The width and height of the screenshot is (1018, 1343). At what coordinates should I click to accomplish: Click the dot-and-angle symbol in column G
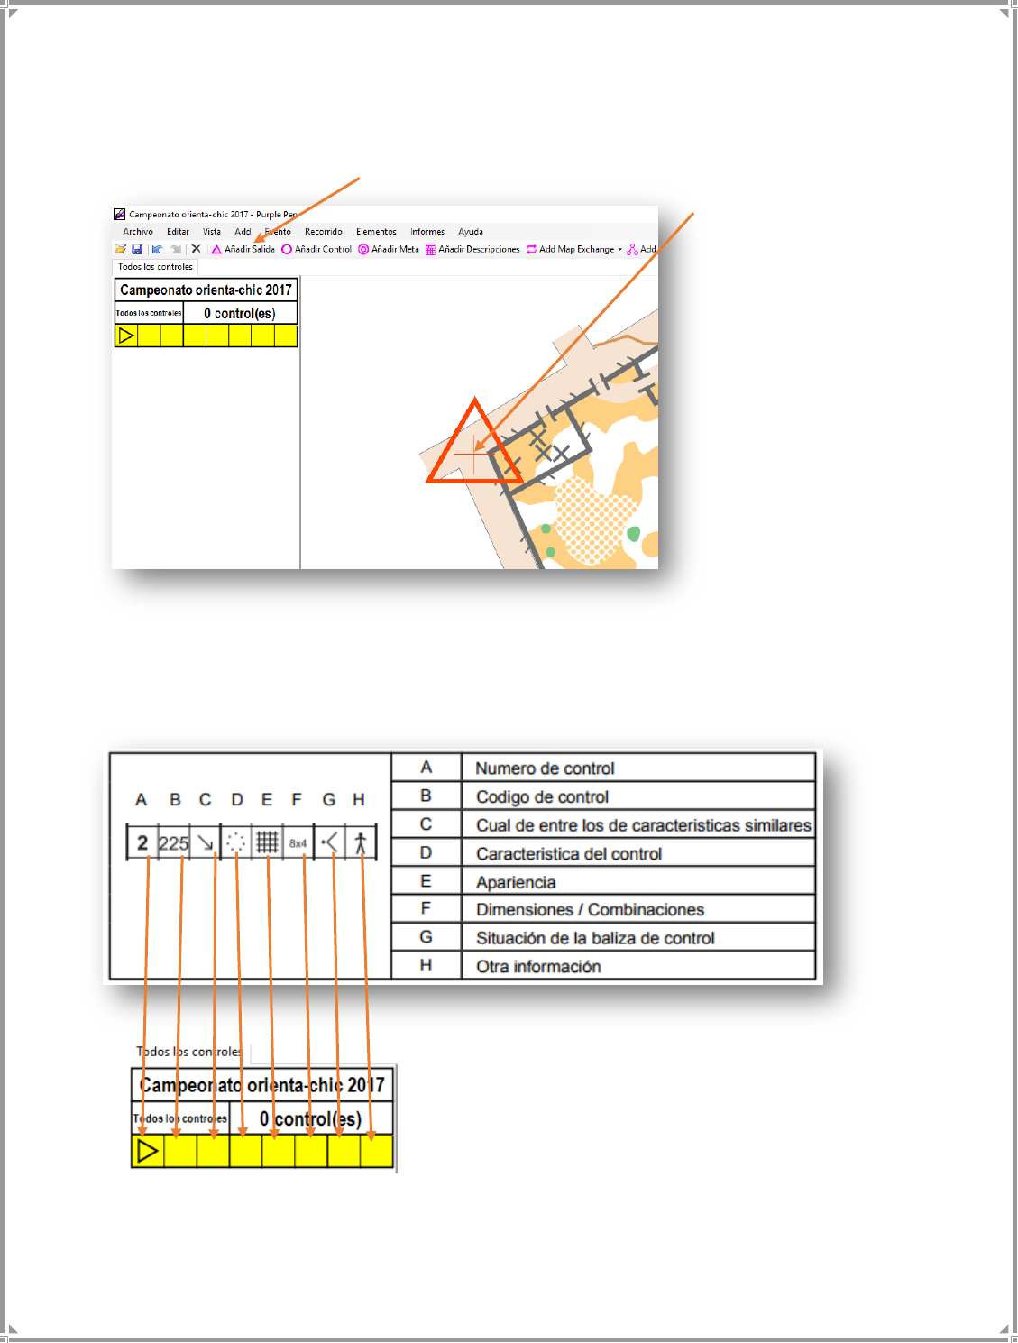tap(330, 843)
